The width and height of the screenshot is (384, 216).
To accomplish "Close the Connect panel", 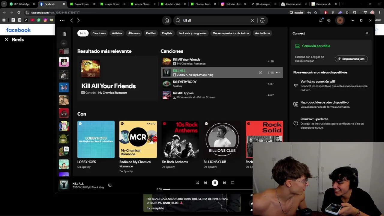I will pyautogui.click(x=367, y=33).
